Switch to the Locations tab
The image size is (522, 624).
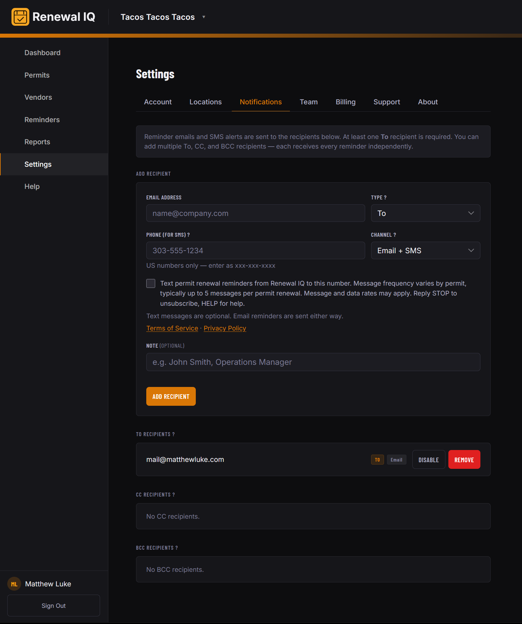point(205,102)
